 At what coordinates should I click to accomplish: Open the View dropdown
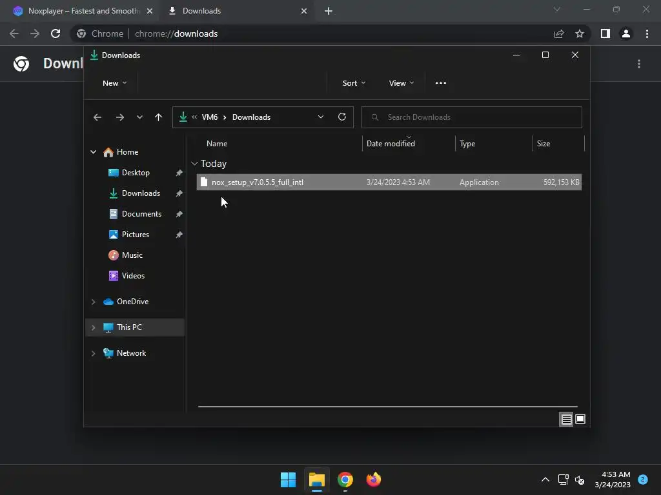pyautogui.click(x=401, y=83)
